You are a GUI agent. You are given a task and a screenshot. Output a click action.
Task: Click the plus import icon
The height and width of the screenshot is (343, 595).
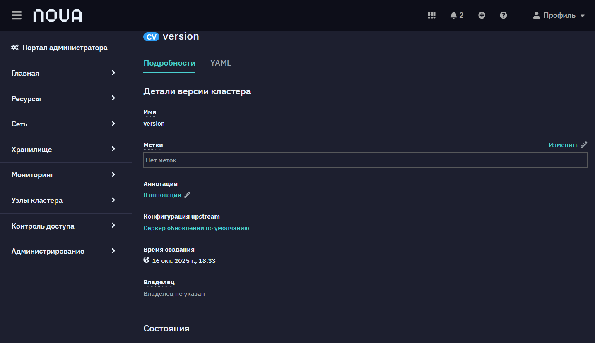(482, 15)
